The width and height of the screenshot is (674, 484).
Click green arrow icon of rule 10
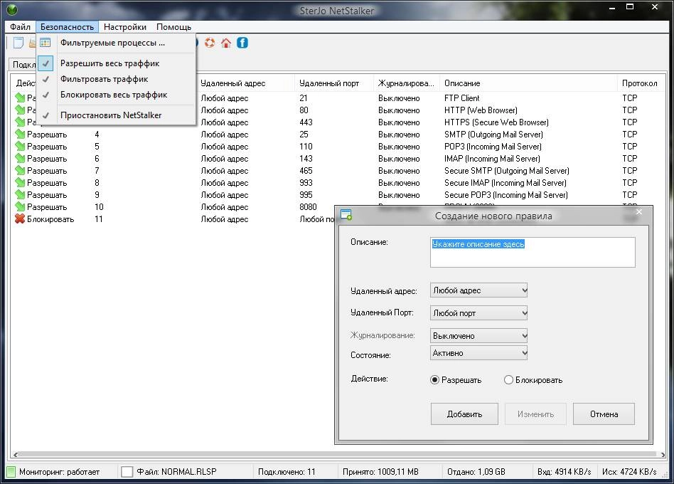[x=20, y=206]
